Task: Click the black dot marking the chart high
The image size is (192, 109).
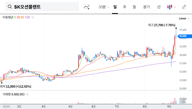Action: point(176,28)
